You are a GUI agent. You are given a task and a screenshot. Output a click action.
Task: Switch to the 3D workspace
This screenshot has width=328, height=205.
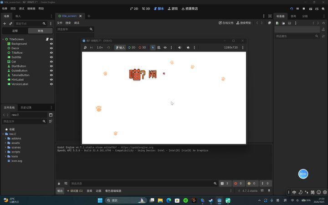[x=146, y=9]
